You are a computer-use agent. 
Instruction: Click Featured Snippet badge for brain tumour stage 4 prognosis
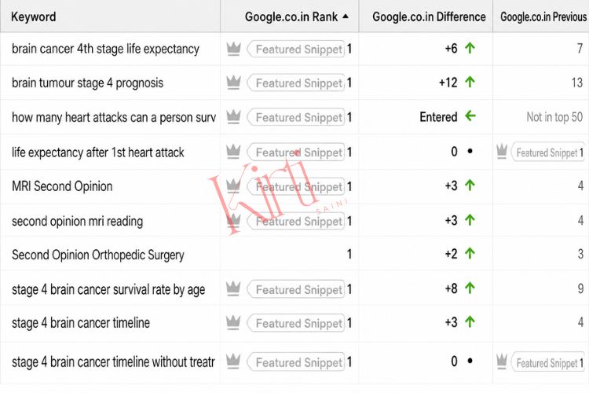(x=296, y=83)
